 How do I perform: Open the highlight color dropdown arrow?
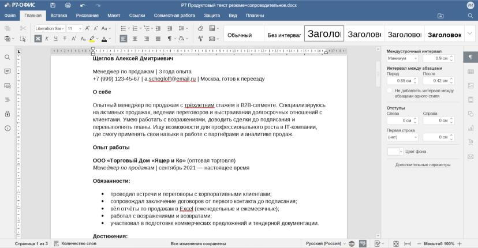pyautogui.click(x=97, y=39)
